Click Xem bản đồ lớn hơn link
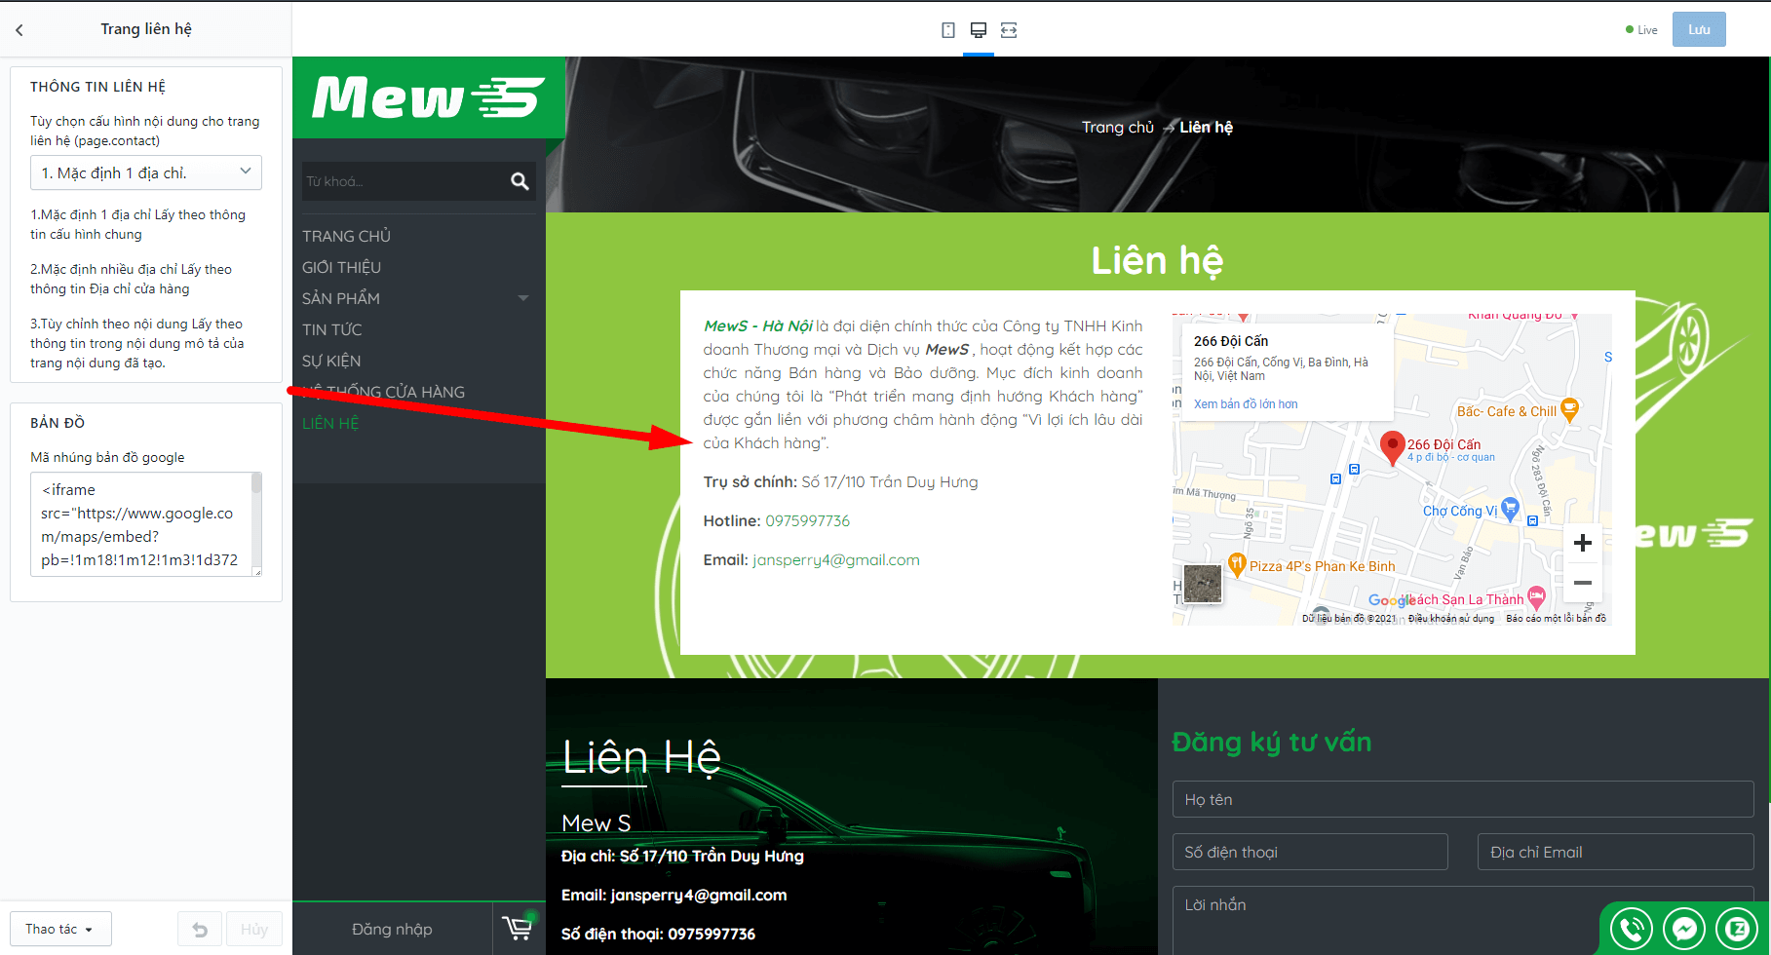Viewport: 1771px width, 955px height. (x=1246, y=403)
